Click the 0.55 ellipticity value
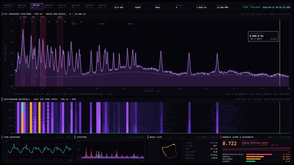This screenshot has height=165, width=294. click(215, 152)
